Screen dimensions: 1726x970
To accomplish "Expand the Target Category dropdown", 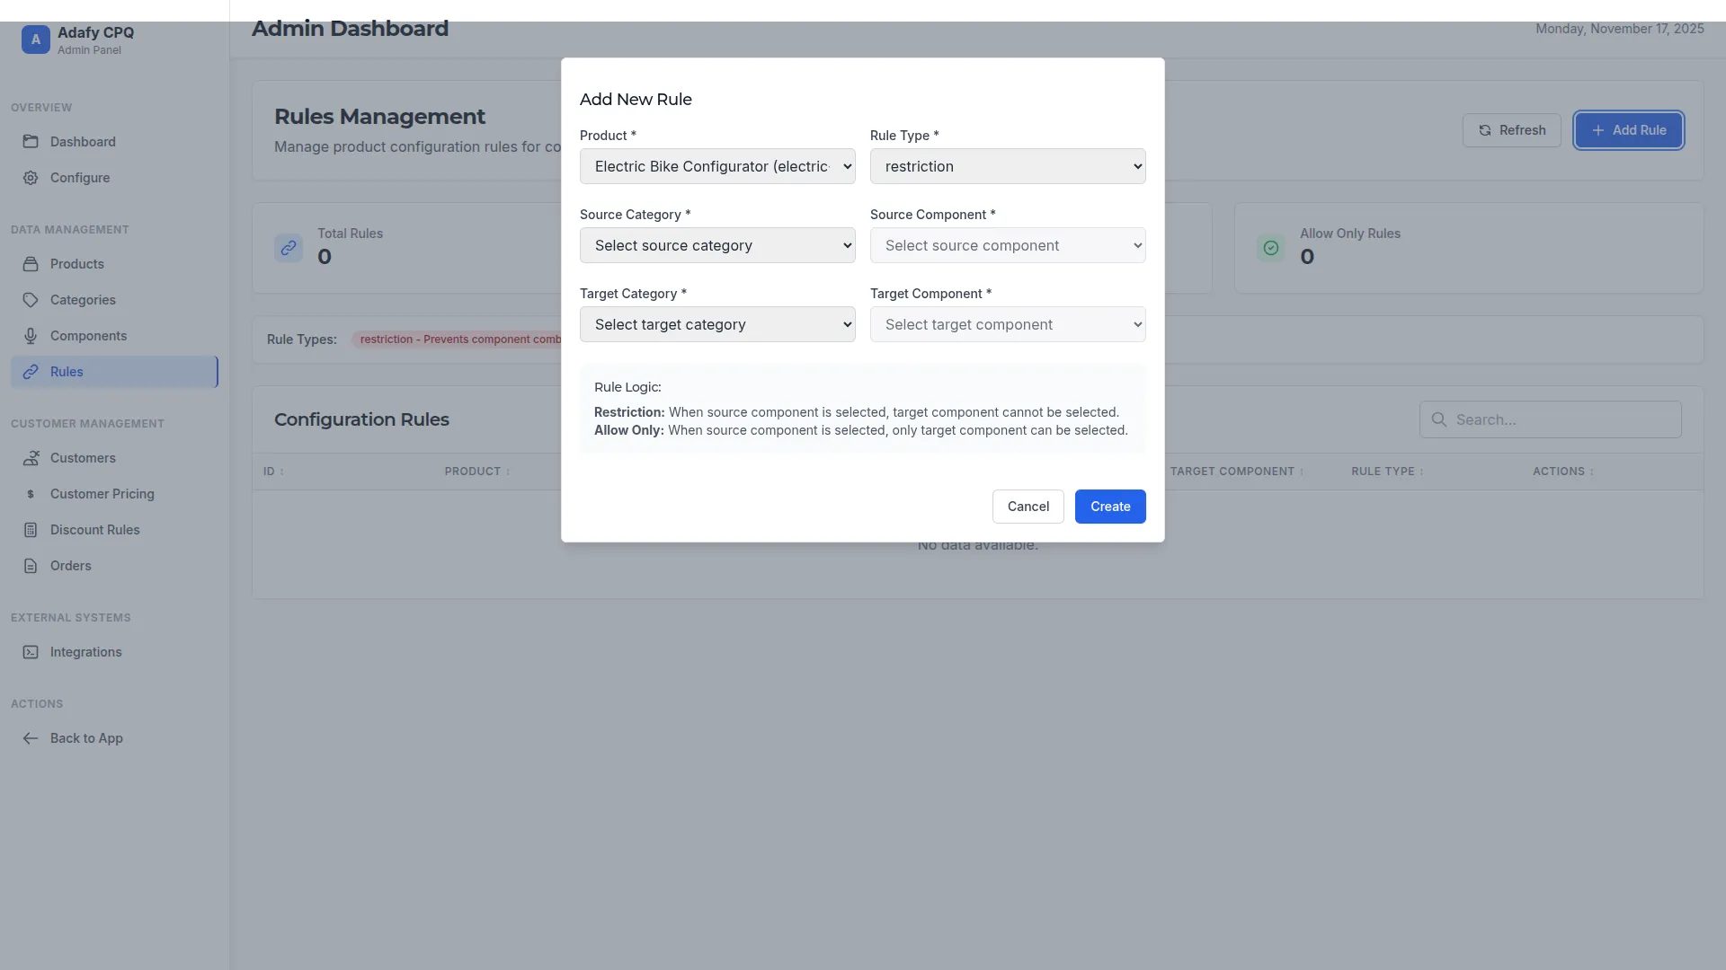I will 716,324.
